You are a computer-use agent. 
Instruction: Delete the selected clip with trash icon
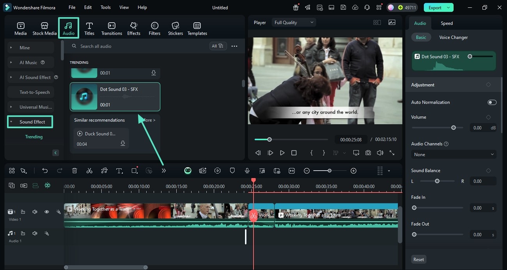(74, 171)
